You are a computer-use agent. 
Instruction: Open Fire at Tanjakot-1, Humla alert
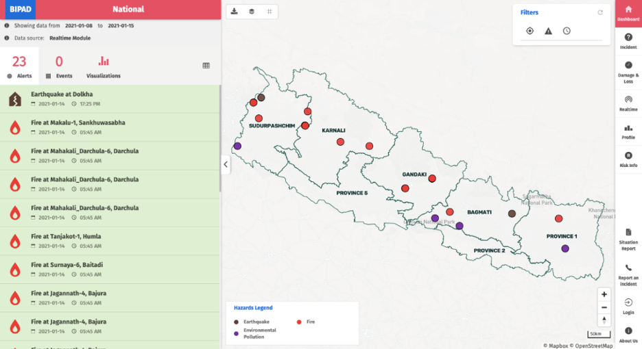click(x=110, y=241)
